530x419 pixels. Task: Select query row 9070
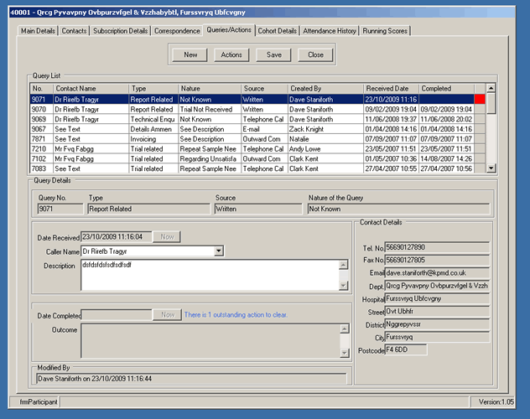[x=257, y=109]
